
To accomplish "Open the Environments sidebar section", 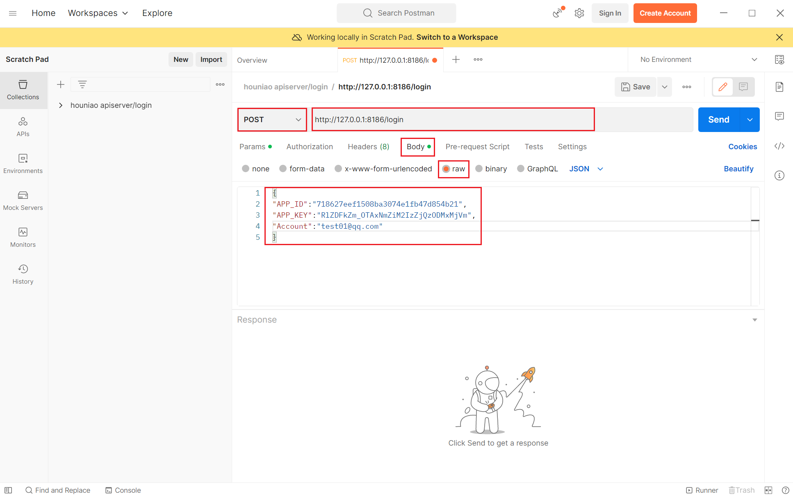I will 23,164.
